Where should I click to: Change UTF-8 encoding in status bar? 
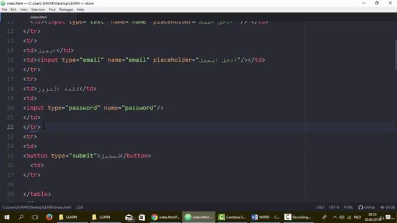(x=334, y=207)
